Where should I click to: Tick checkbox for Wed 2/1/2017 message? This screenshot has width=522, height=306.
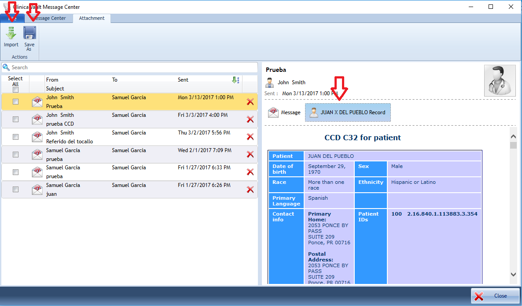[x=15, y=154]
